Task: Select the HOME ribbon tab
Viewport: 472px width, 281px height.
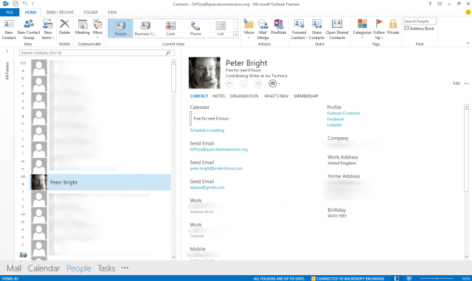Action: (31, 13)
